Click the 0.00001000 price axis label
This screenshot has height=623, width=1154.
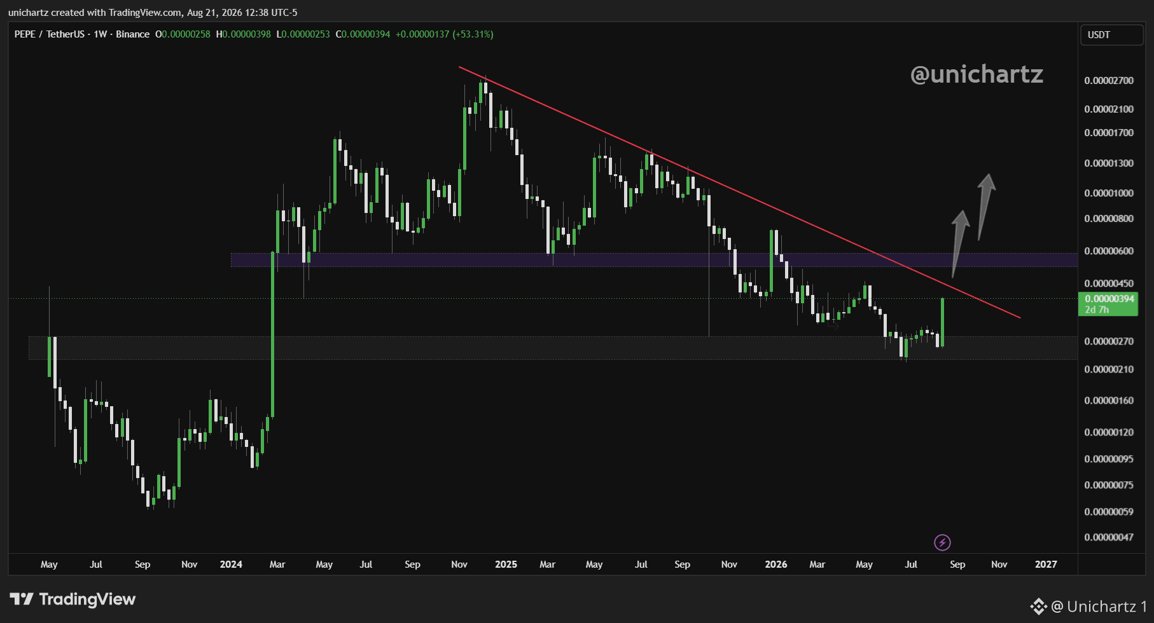1109,193
